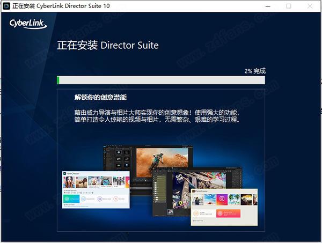Click the installer icon in title bar
The height and width of the screenshot is (243, 322).
pyautogui.click(x=6, y=6)
